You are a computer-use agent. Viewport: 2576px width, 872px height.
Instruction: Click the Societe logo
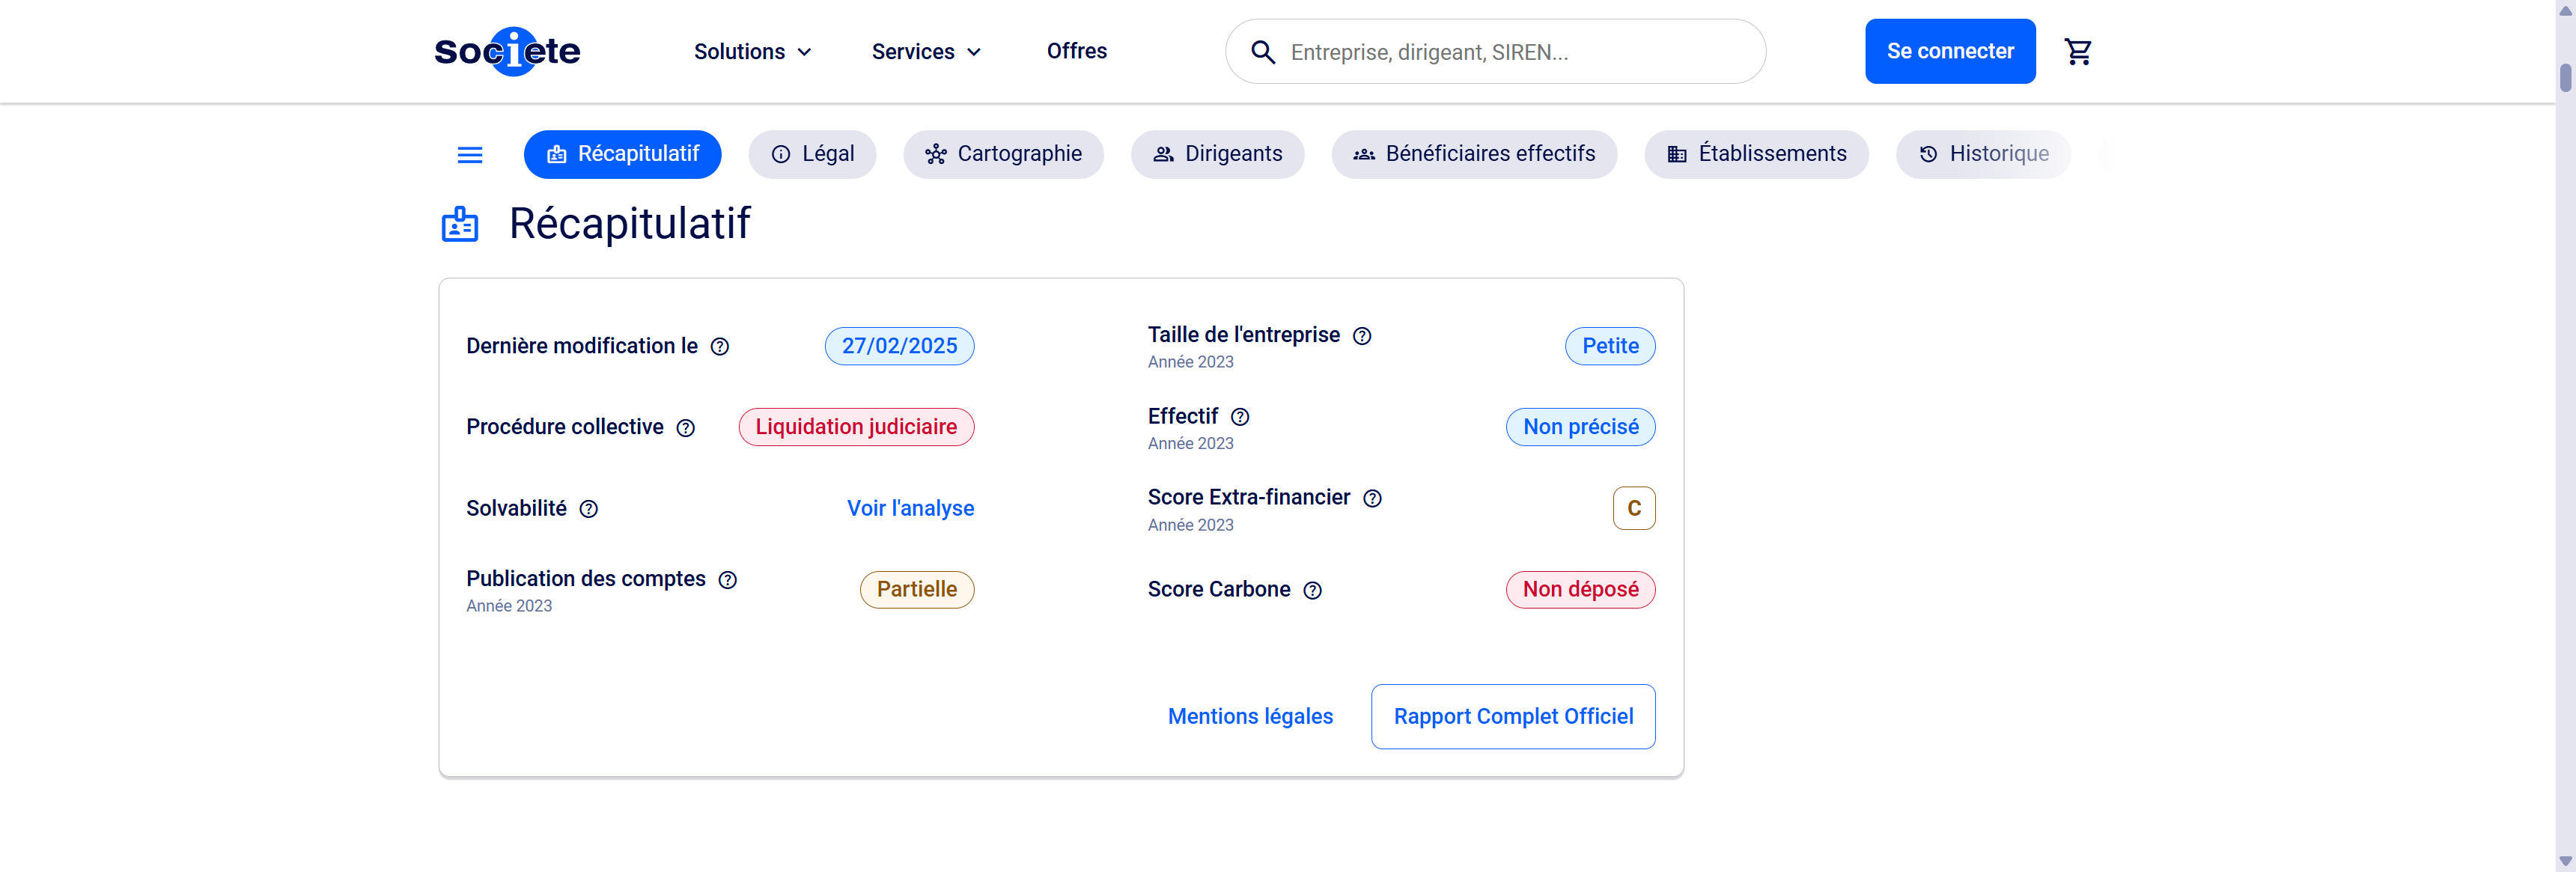507,51
